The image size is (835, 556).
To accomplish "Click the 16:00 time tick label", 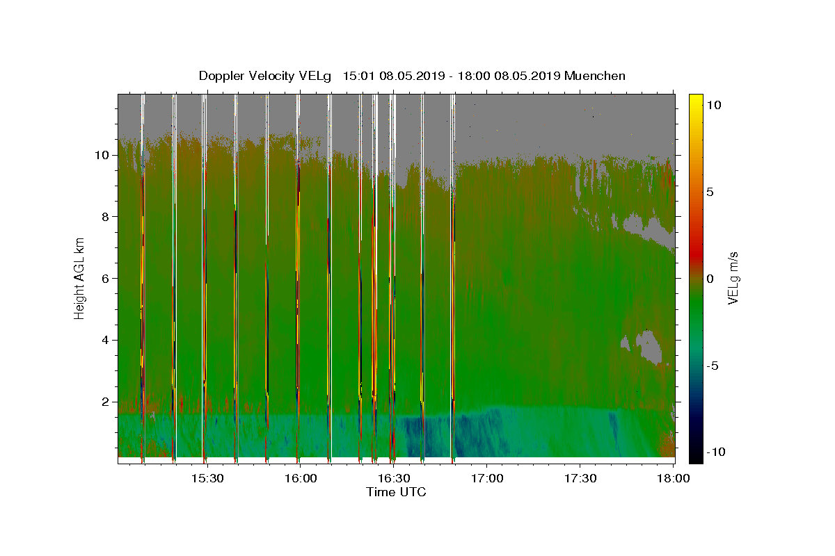I will click(301, 478).
